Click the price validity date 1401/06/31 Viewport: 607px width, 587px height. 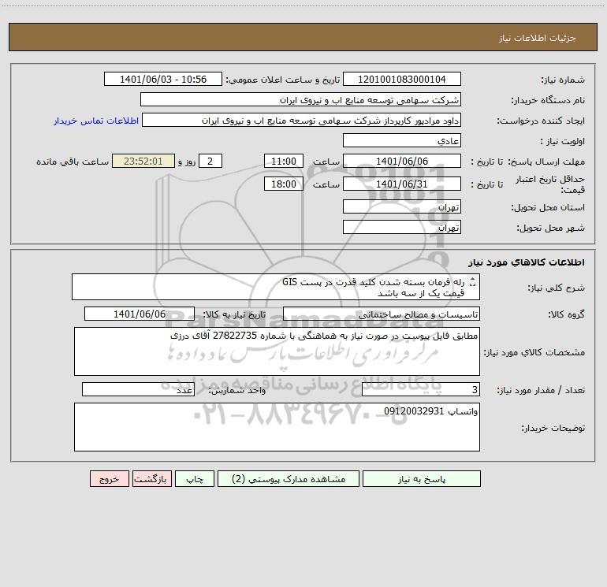[x=402, y=184]
